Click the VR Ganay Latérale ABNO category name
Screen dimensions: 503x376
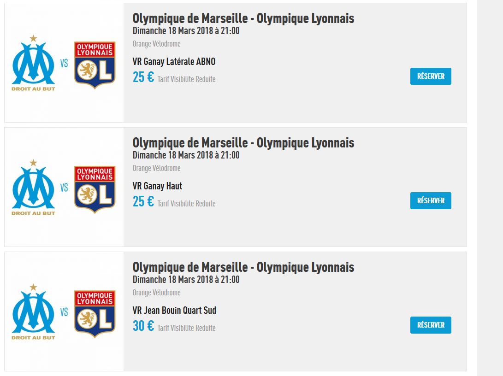pyautogui.click(x=174, y=62)
